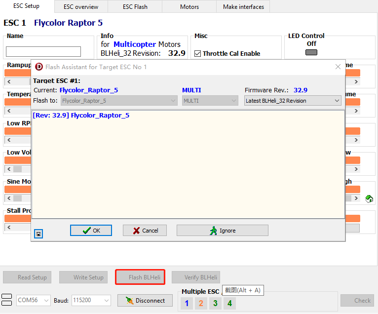Image resolution: width=378 pixels, height=314 pixels.
Task: Select ESC number 2 in Multiple ESC
Action: (201, 303)
